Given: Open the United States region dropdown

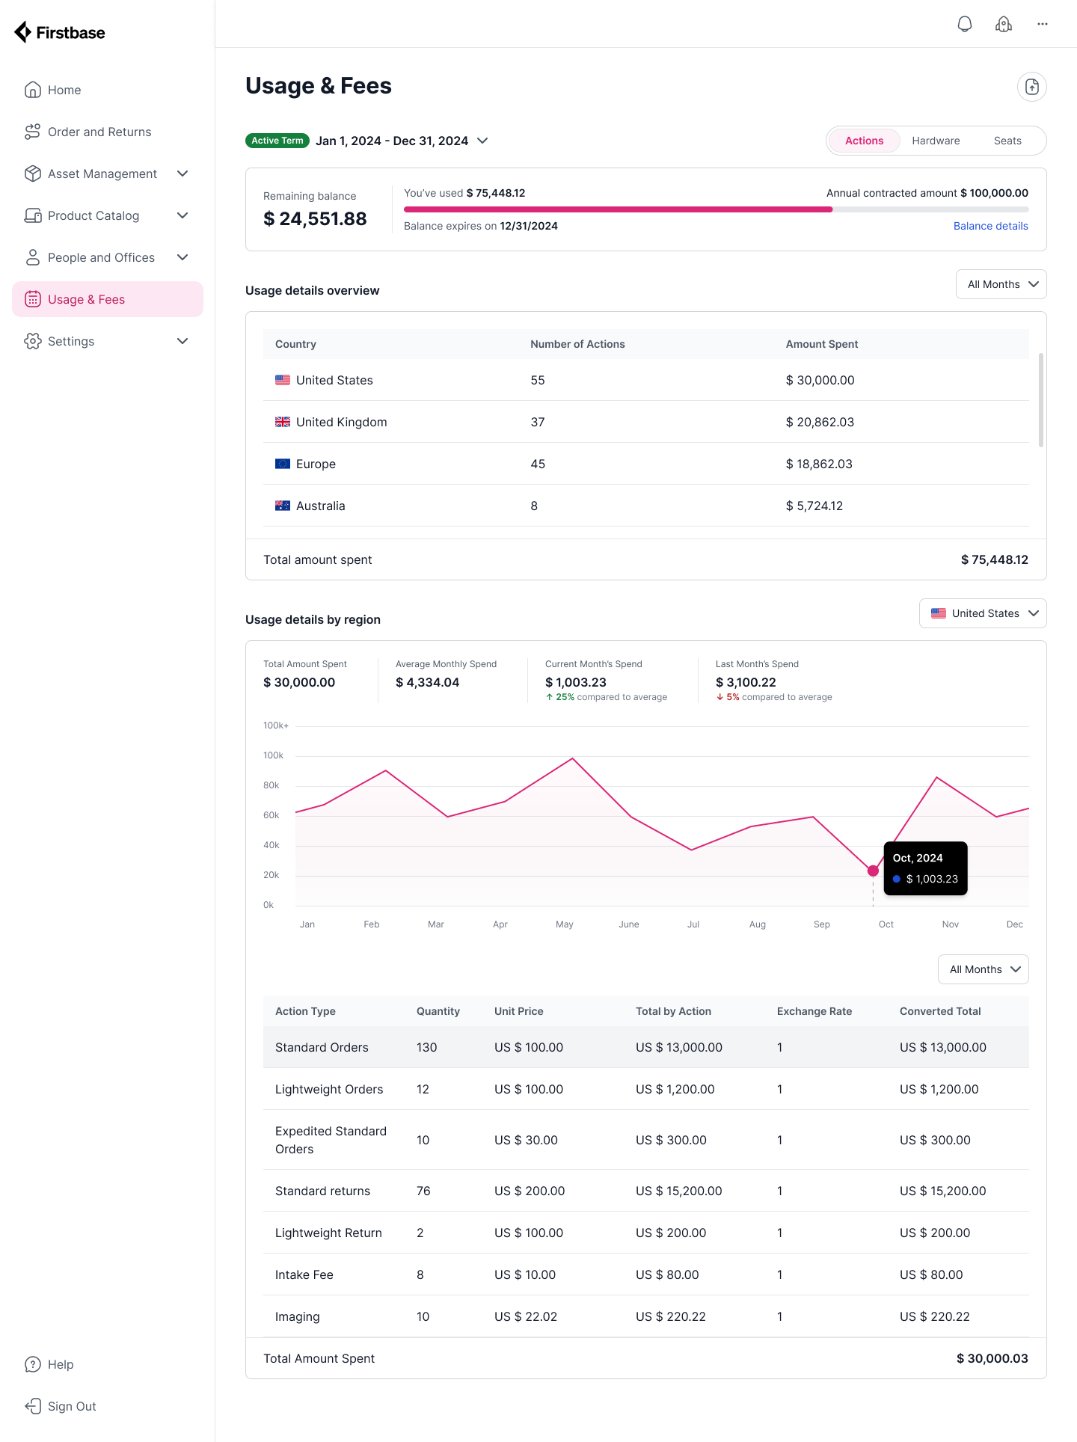Looking at the screenshot, I should pos(983,613).
